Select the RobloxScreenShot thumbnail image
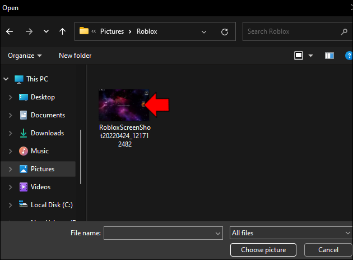The height and width of the screenshot is (260, 353). tap(124, 104)
